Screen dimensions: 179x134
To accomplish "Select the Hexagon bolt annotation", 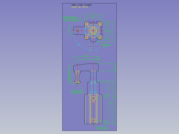I will [77, 93].
